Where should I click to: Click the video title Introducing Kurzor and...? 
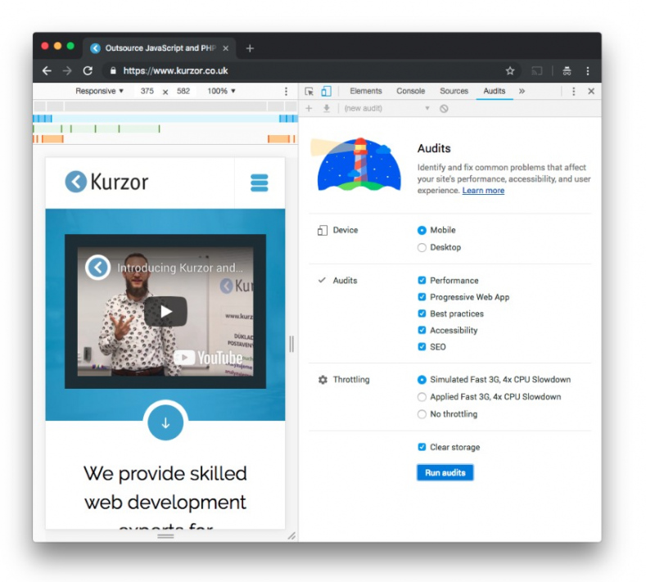180,268
